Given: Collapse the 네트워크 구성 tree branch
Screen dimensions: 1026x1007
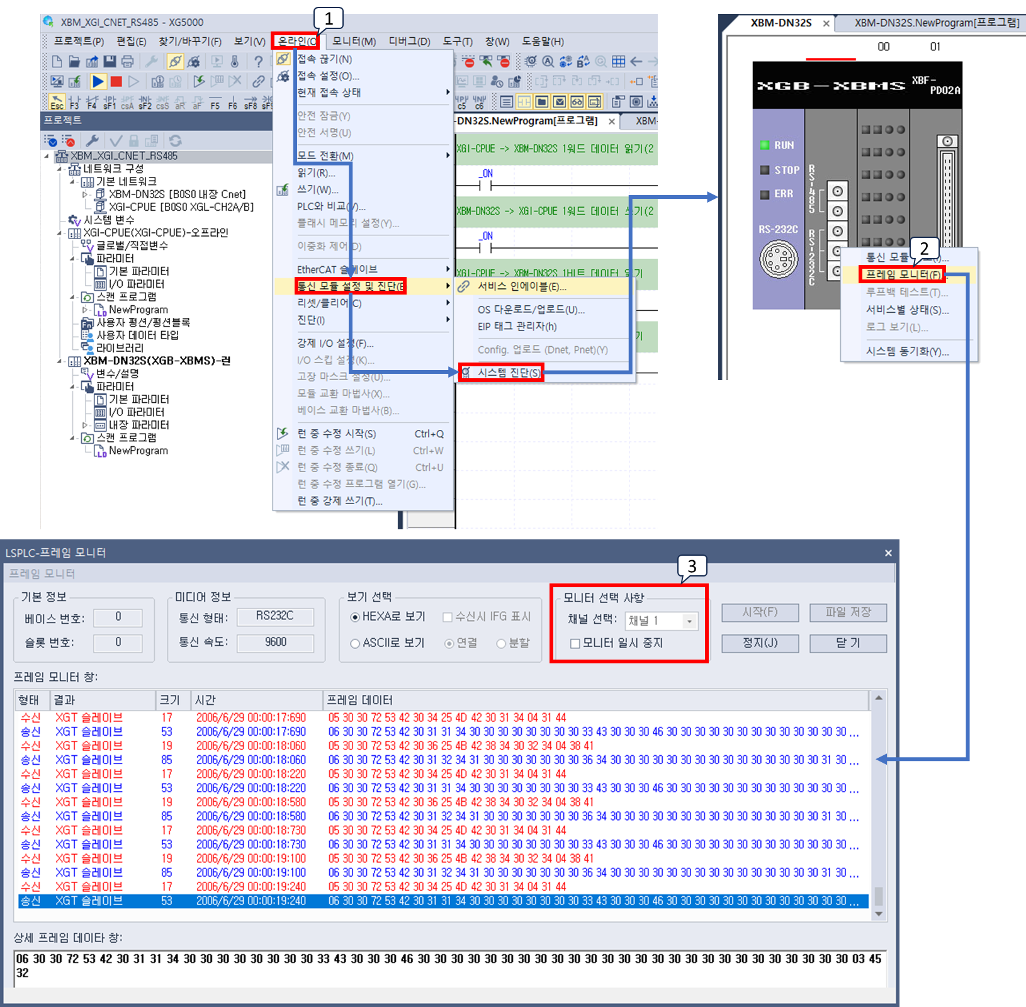Looking at the screenshot, I should point(59,168).
